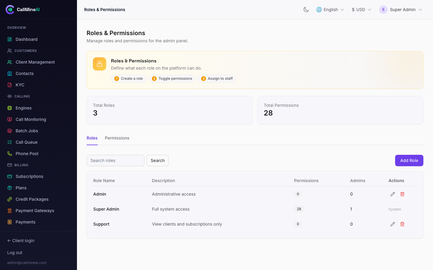Switch to the Roles tab
433x270 pixels.
92,138
